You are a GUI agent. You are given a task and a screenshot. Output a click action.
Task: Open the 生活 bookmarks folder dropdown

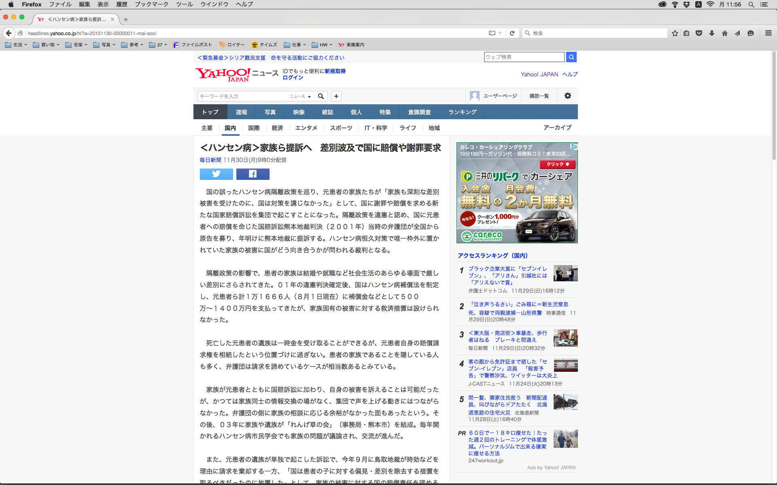pos(16,45)
